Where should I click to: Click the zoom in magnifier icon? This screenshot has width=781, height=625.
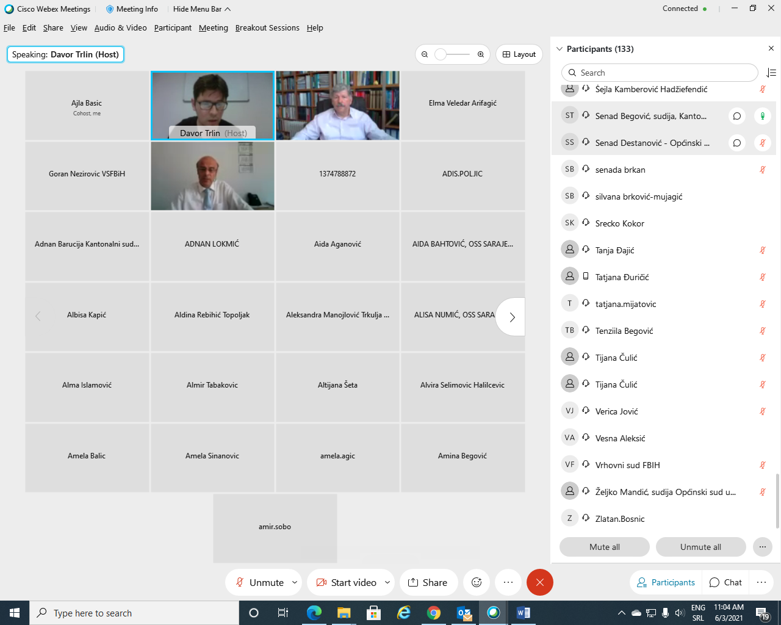(x=481, y=54)
